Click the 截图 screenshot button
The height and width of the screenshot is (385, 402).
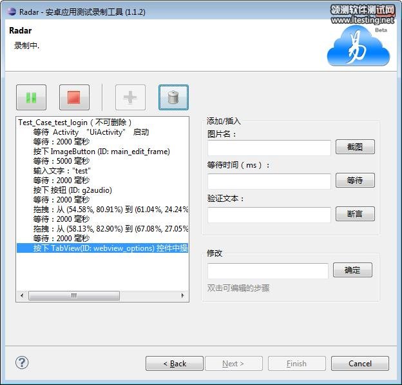355,147
